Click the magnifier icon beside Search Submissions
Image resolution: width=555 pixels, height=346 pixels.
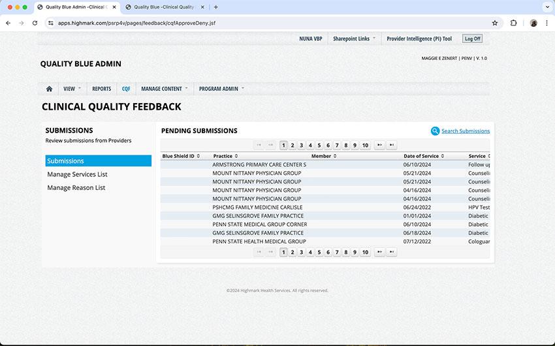coord(435,131)
